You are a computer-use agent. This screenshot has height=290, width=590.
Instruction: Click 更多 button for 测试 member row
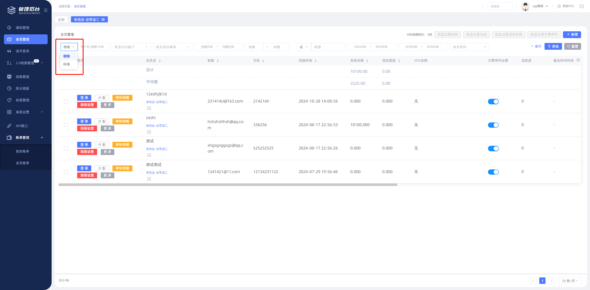point(108,152)
